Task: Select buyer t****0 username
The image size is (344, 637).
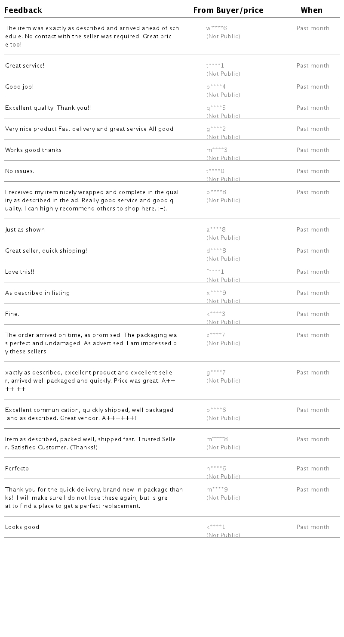Action: point(215,171)
